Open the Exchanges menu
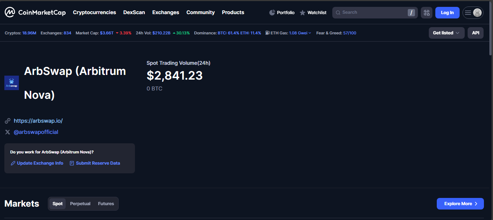This screenshot has height=220, width=493. pyautogui.click(x=165, y=12)
